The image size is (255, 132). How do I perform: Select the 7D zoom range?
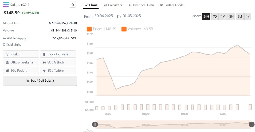(215, 16)
